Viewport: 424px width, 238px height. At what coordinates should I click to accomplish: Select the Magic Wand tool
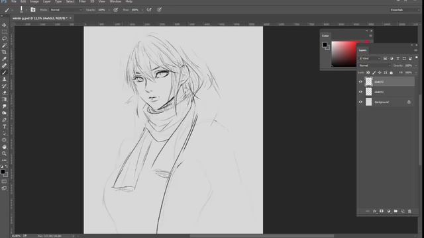pyautogui.click(x=4, y=46)
